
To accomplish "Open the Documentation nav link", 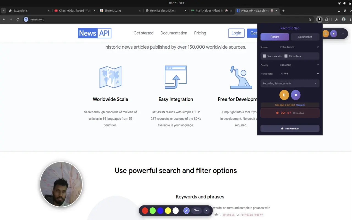I will (x=174, y=33).
